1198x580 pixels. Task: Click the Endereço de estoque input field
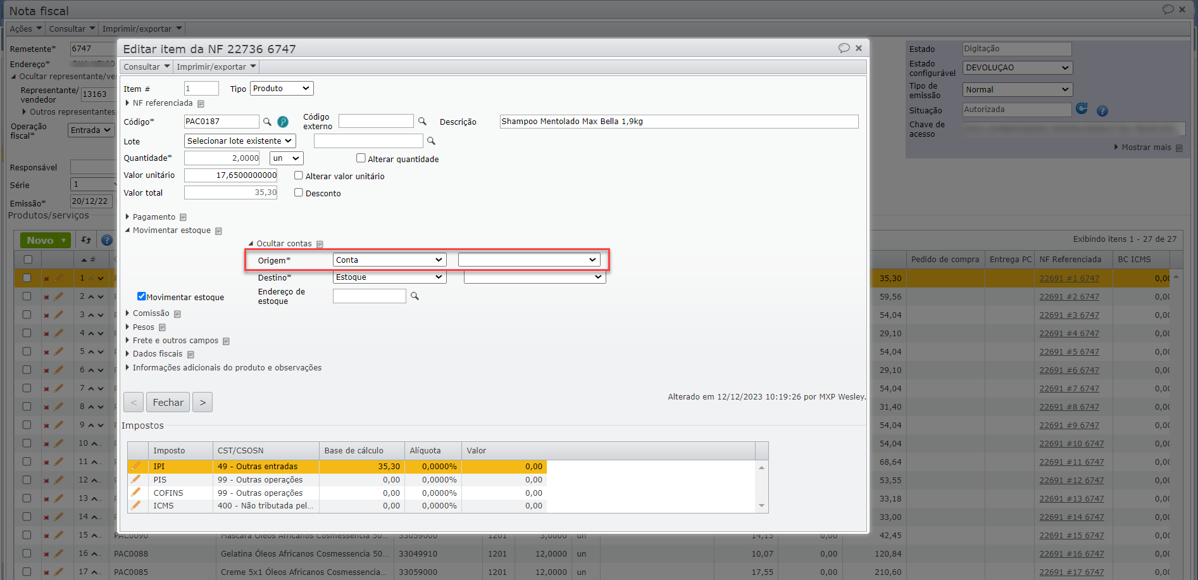pyautogui.click(x=370, y=296)
